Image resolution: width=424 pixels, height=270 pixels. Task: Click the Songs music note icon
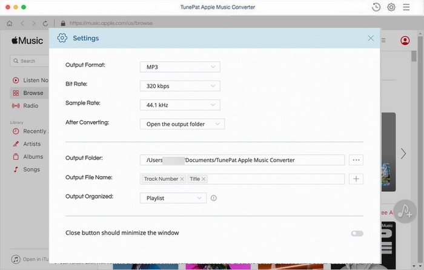click(x=16, y=170)
